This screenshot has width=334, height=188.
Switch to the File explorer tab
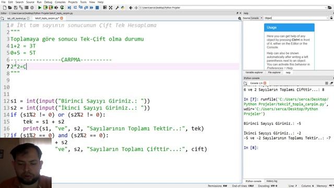tap(274, 73)
